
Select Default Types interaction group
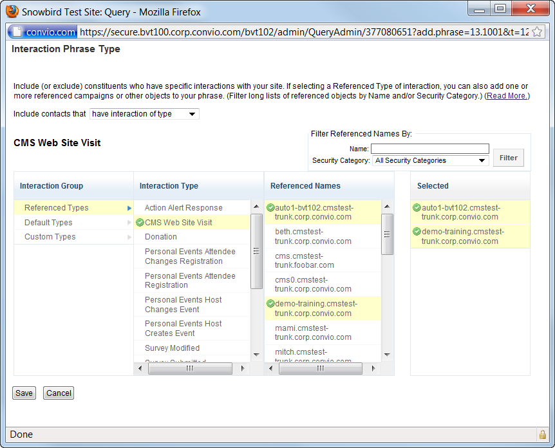tap(73, 222)
